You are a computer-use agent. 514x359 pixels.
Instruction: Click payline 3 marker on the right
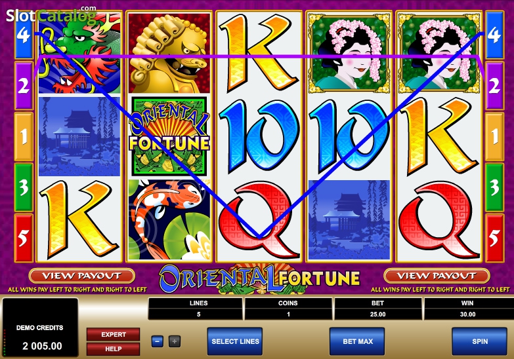pos(494,187)
